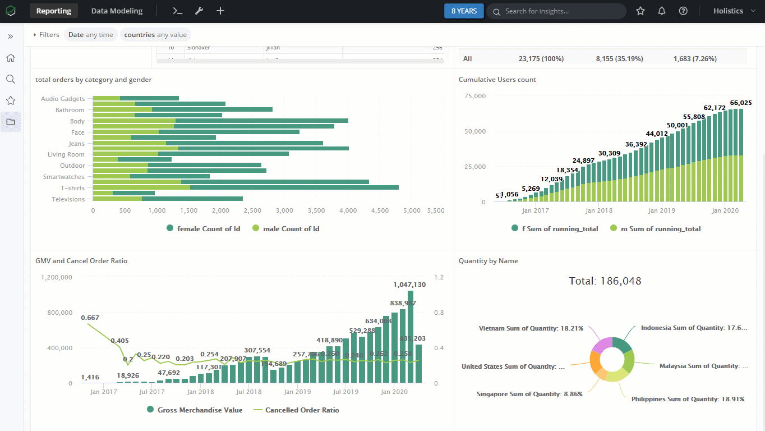Click magnifier icon in search box

point(496,11)
